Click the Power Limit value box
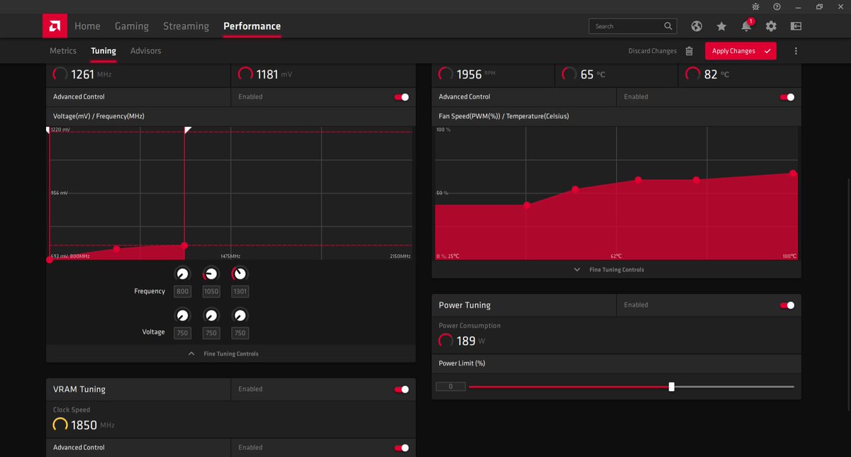Image resolution: width=851 pixels, height=457 pixels. tap(450, 387)
